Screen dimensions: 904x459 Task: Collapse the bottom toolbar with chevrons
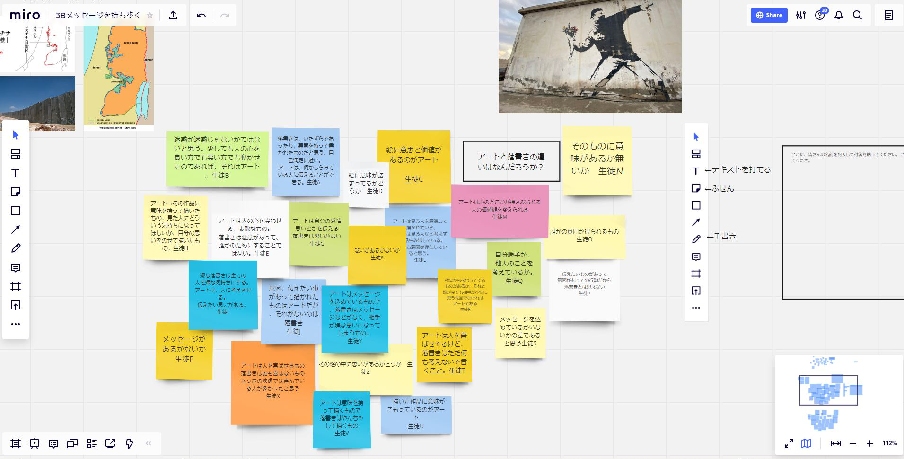click(x=149, y=443)
